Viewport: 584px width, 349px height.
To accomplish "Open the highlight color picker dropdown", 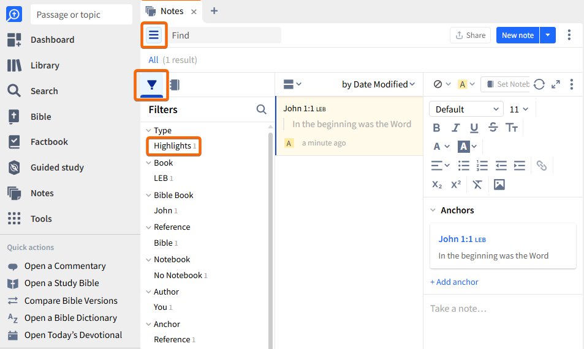I will [466, 84].
